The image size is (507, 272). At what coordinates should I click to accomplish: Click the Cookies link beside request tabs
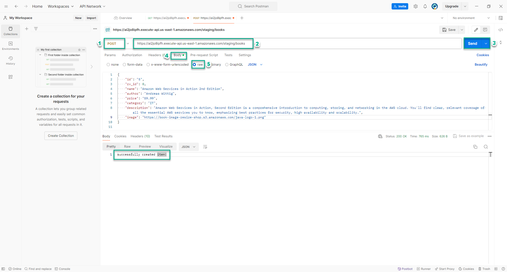click(x=483, y=55)
